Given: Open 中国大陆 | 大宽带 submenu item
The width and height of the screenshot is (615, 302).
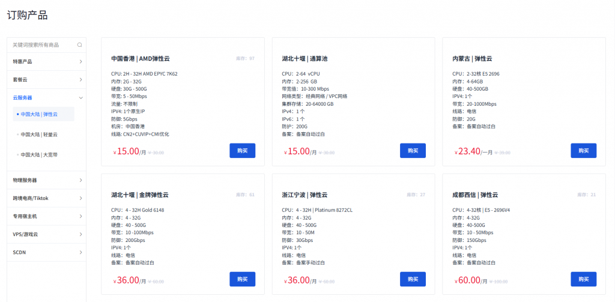Looking at the screenshot, I should (x=39, y=155).
